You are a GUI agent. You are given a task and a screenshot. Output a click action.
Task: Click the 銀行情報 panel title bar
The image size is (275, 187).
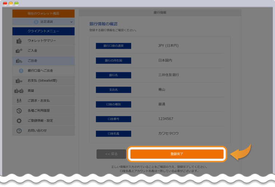pyautogui.click(x=160, y=13)
